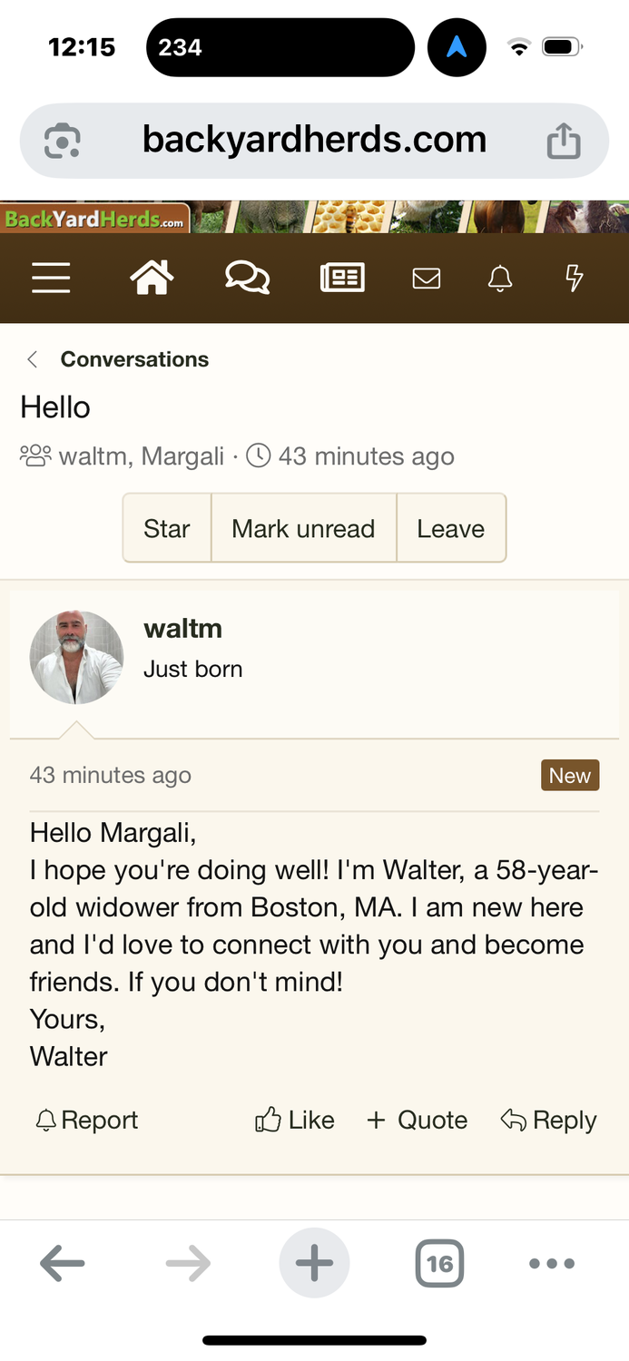
Task: Go to the forum home icon
Action: (152, 278)
